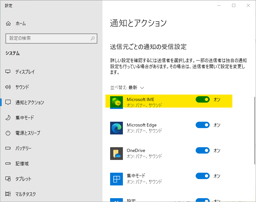Viewport: 256px width, 202px height.
Task: Toggle off OneDrive notifications
Action: [x=202, y=150]
